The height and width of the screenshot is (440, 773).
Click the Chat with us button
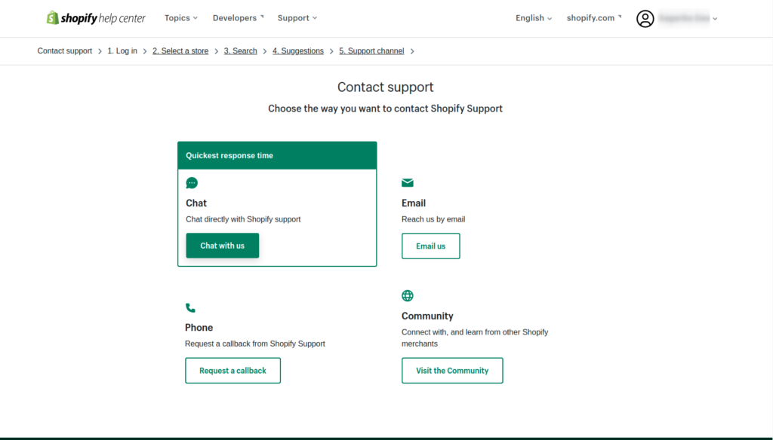pos(222,245)
